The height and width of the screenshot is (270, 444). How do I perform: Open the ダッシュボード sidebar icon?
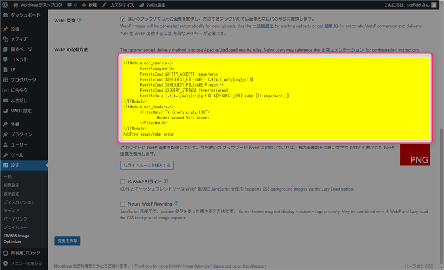coord(6,15)
